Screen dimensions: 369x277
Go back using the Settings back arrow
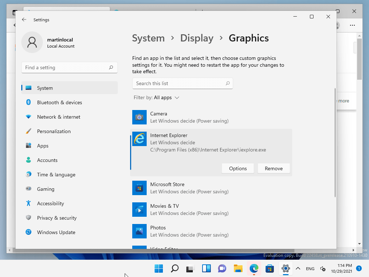[24, 20]
